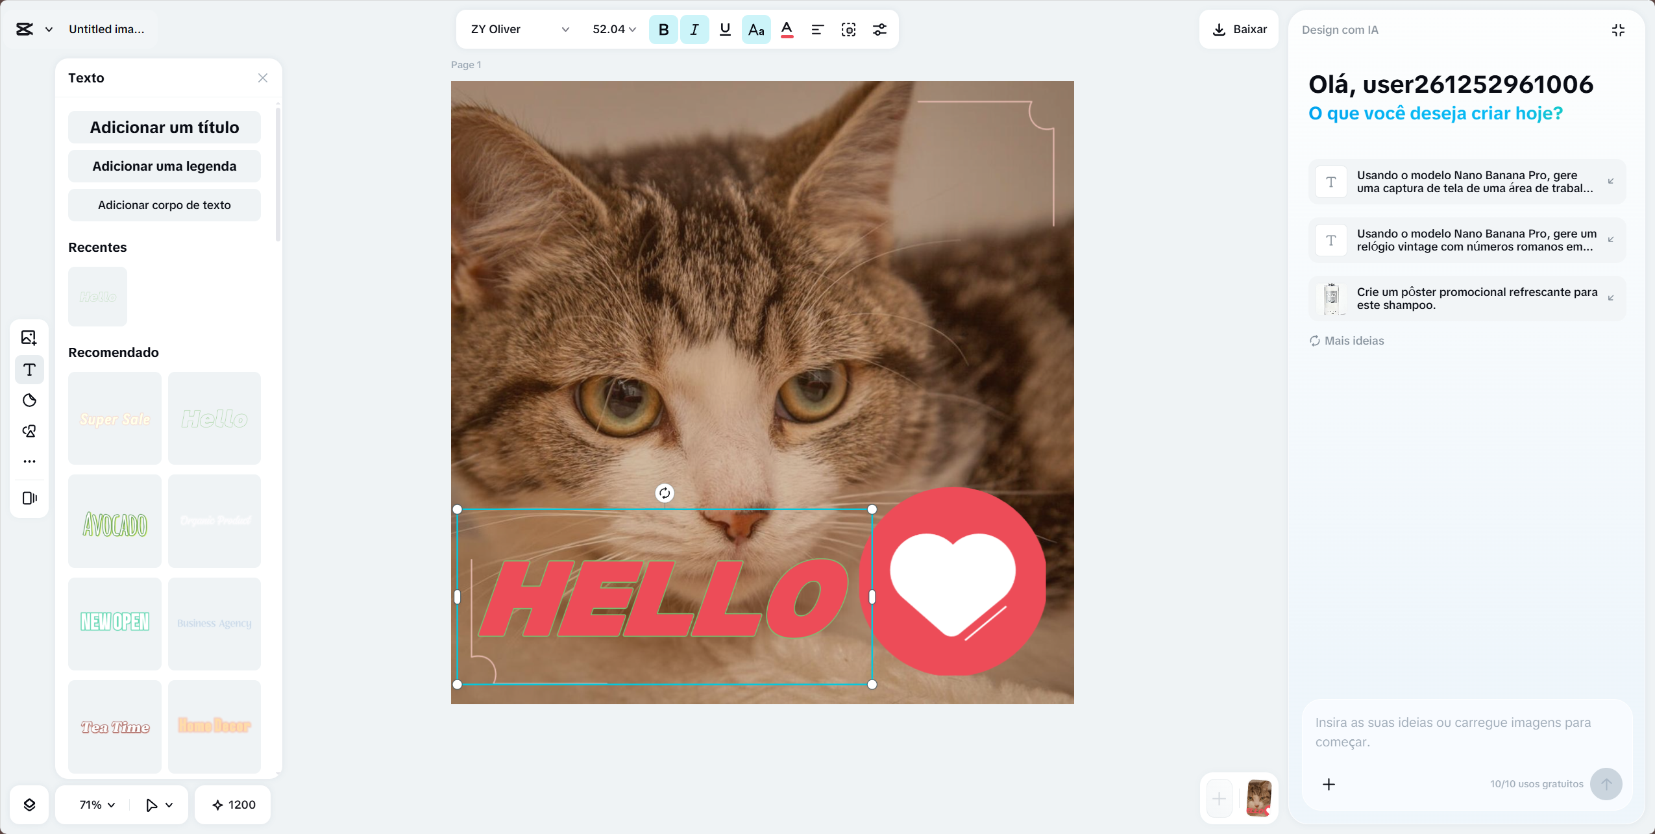
Task: Open the red text color swatch
Action: coord(786,29)
